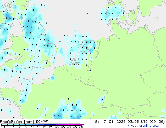
Task: Click the '(00+06)' forecast offset text
Action: tap(157, 122)
